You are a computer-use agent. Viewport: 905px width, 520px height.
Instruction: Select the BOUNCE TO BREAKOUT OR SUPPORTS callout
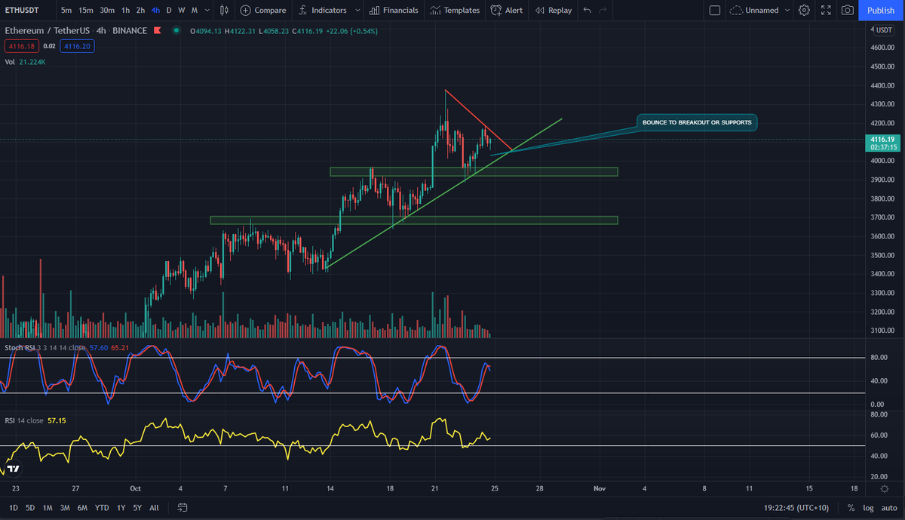click(x=696, y=122)
